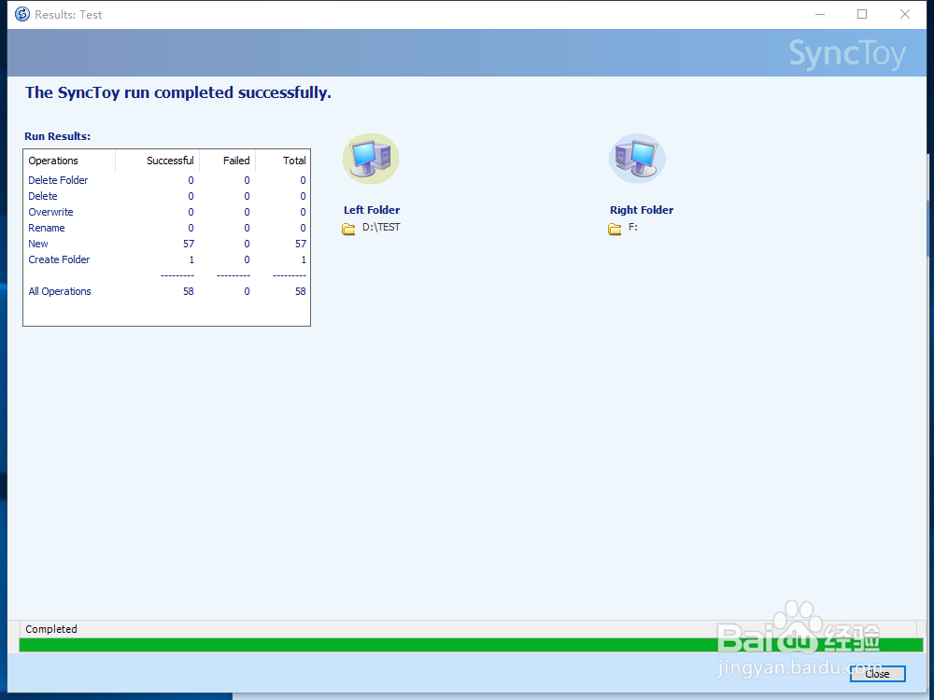Click the Total column header

(x=283, y=161)
